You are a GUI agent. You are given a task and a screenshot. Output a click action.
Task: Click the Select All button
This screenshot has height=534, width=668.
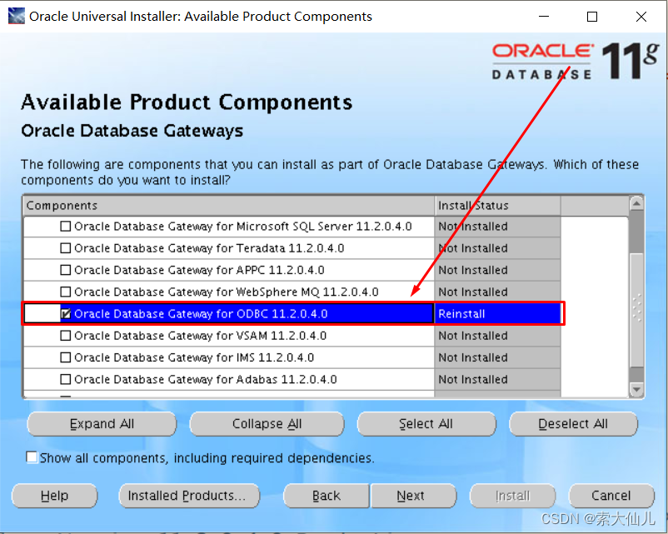[x=426, y=424]
